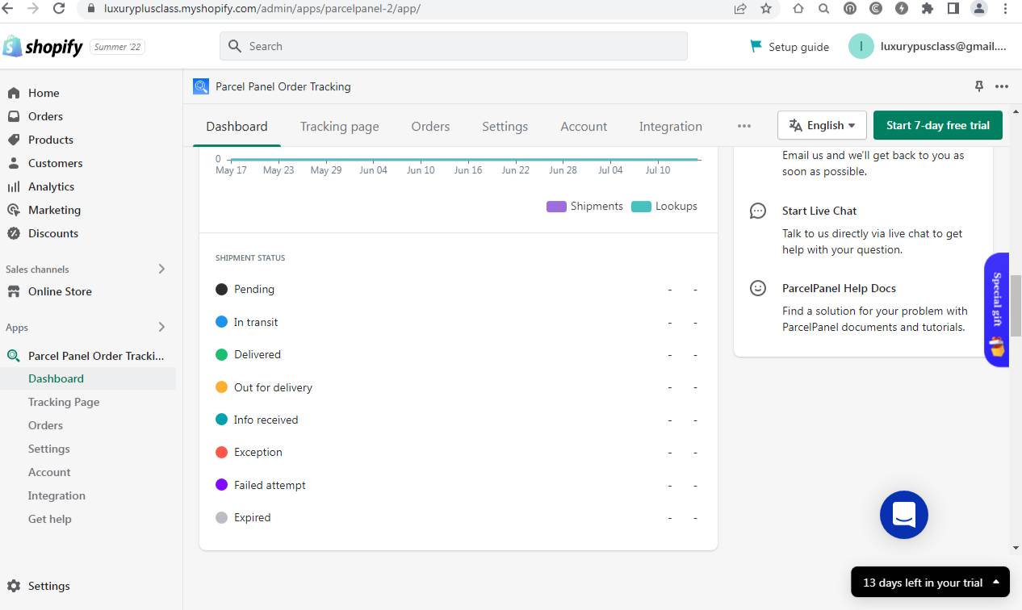Open Settings in Parcel Panel submenu

click(48, 449)
